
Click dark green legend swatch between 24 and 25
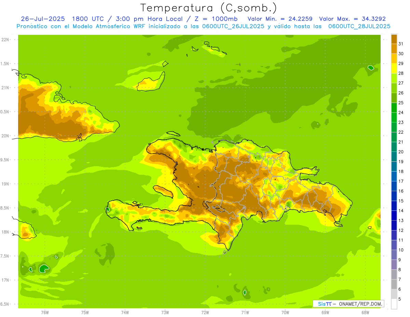[394, 107]
